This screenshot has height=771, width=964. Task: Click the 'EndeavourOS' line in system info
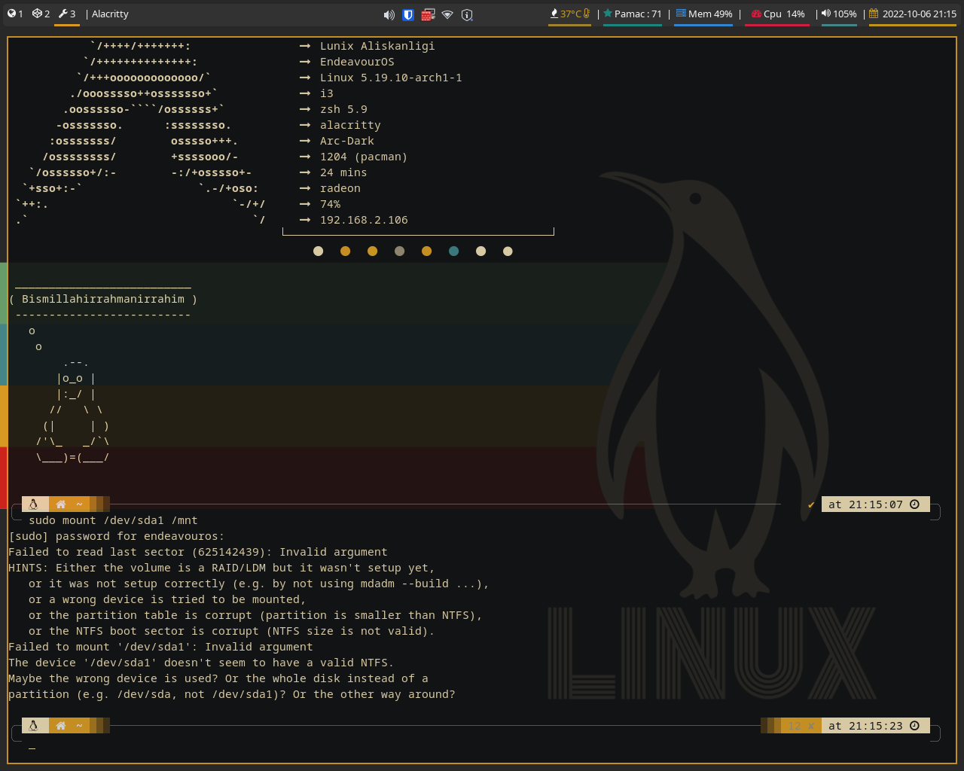coord(357,62)
